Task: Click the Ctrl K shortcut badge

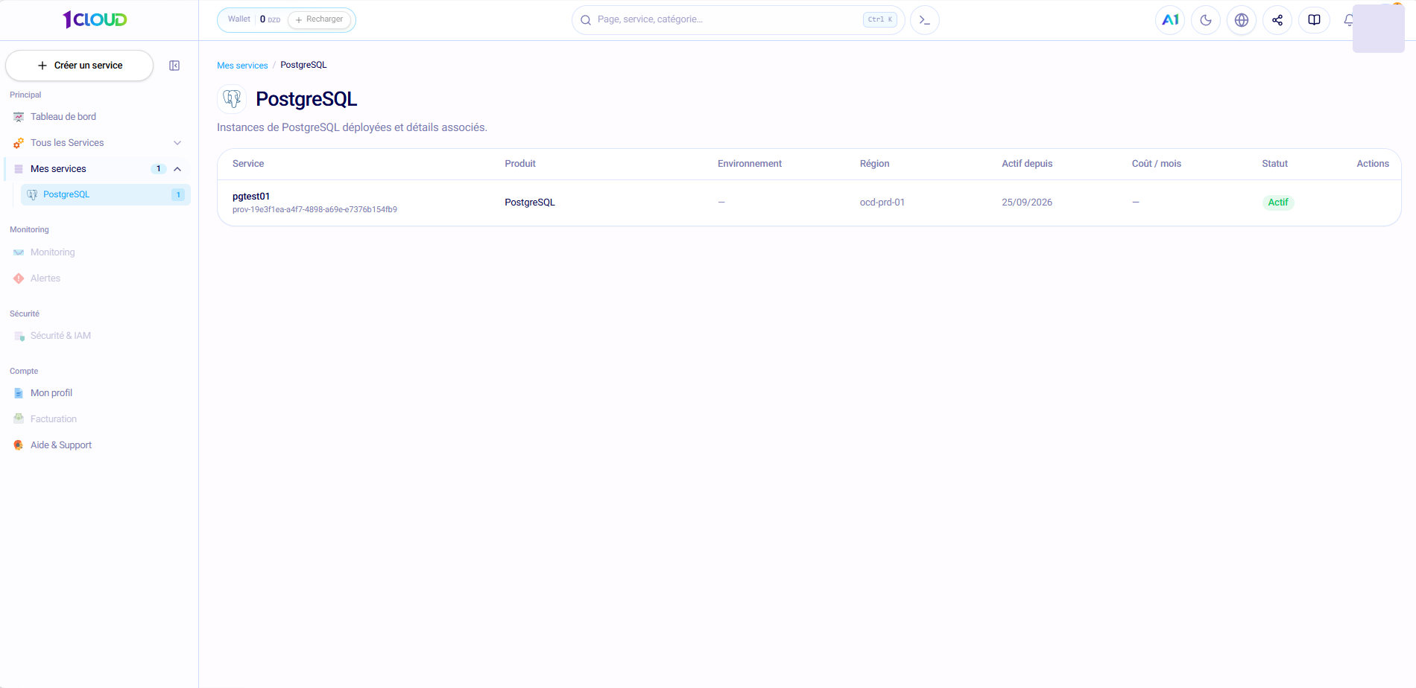Action: tap(880, 19)
